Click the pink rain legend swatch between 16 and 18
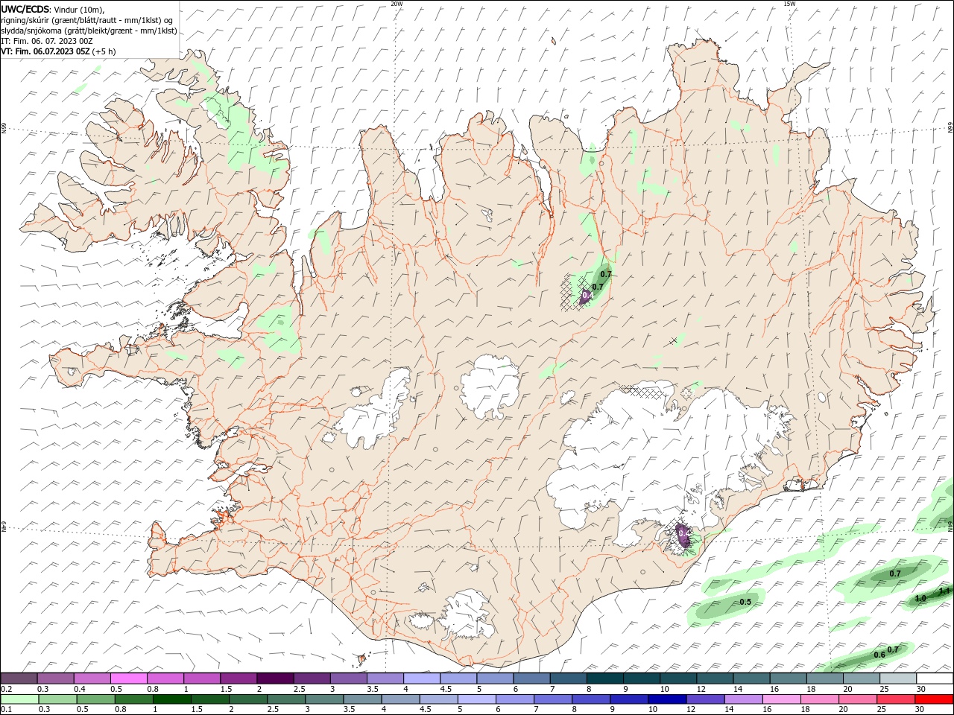This screenshot has height=715, width=954. point(781,699)
